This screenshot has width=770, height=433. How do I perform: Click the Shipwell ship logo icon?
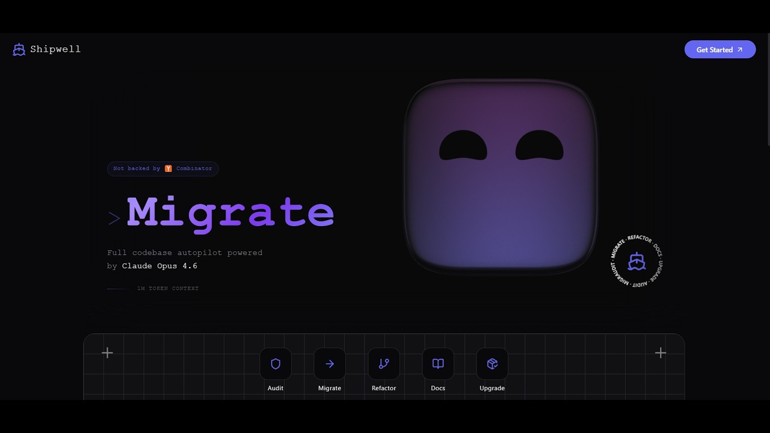coord(19,49)
